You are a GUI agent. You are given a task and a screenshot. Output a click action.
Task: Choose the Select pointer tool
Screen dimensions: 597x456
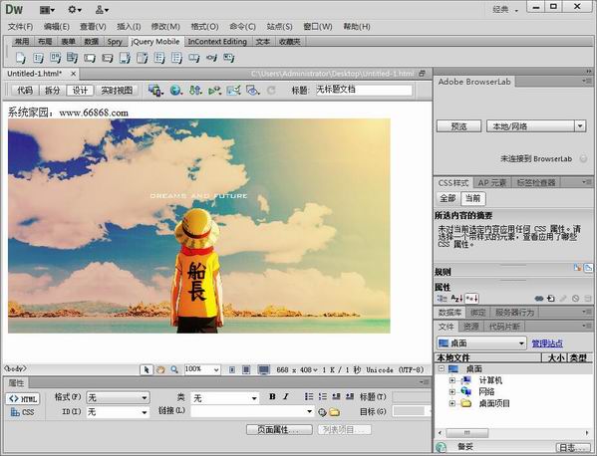147,369
